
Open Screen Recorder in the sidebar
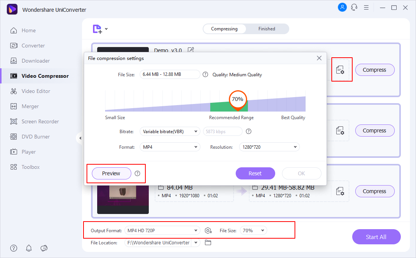(40, 121)
